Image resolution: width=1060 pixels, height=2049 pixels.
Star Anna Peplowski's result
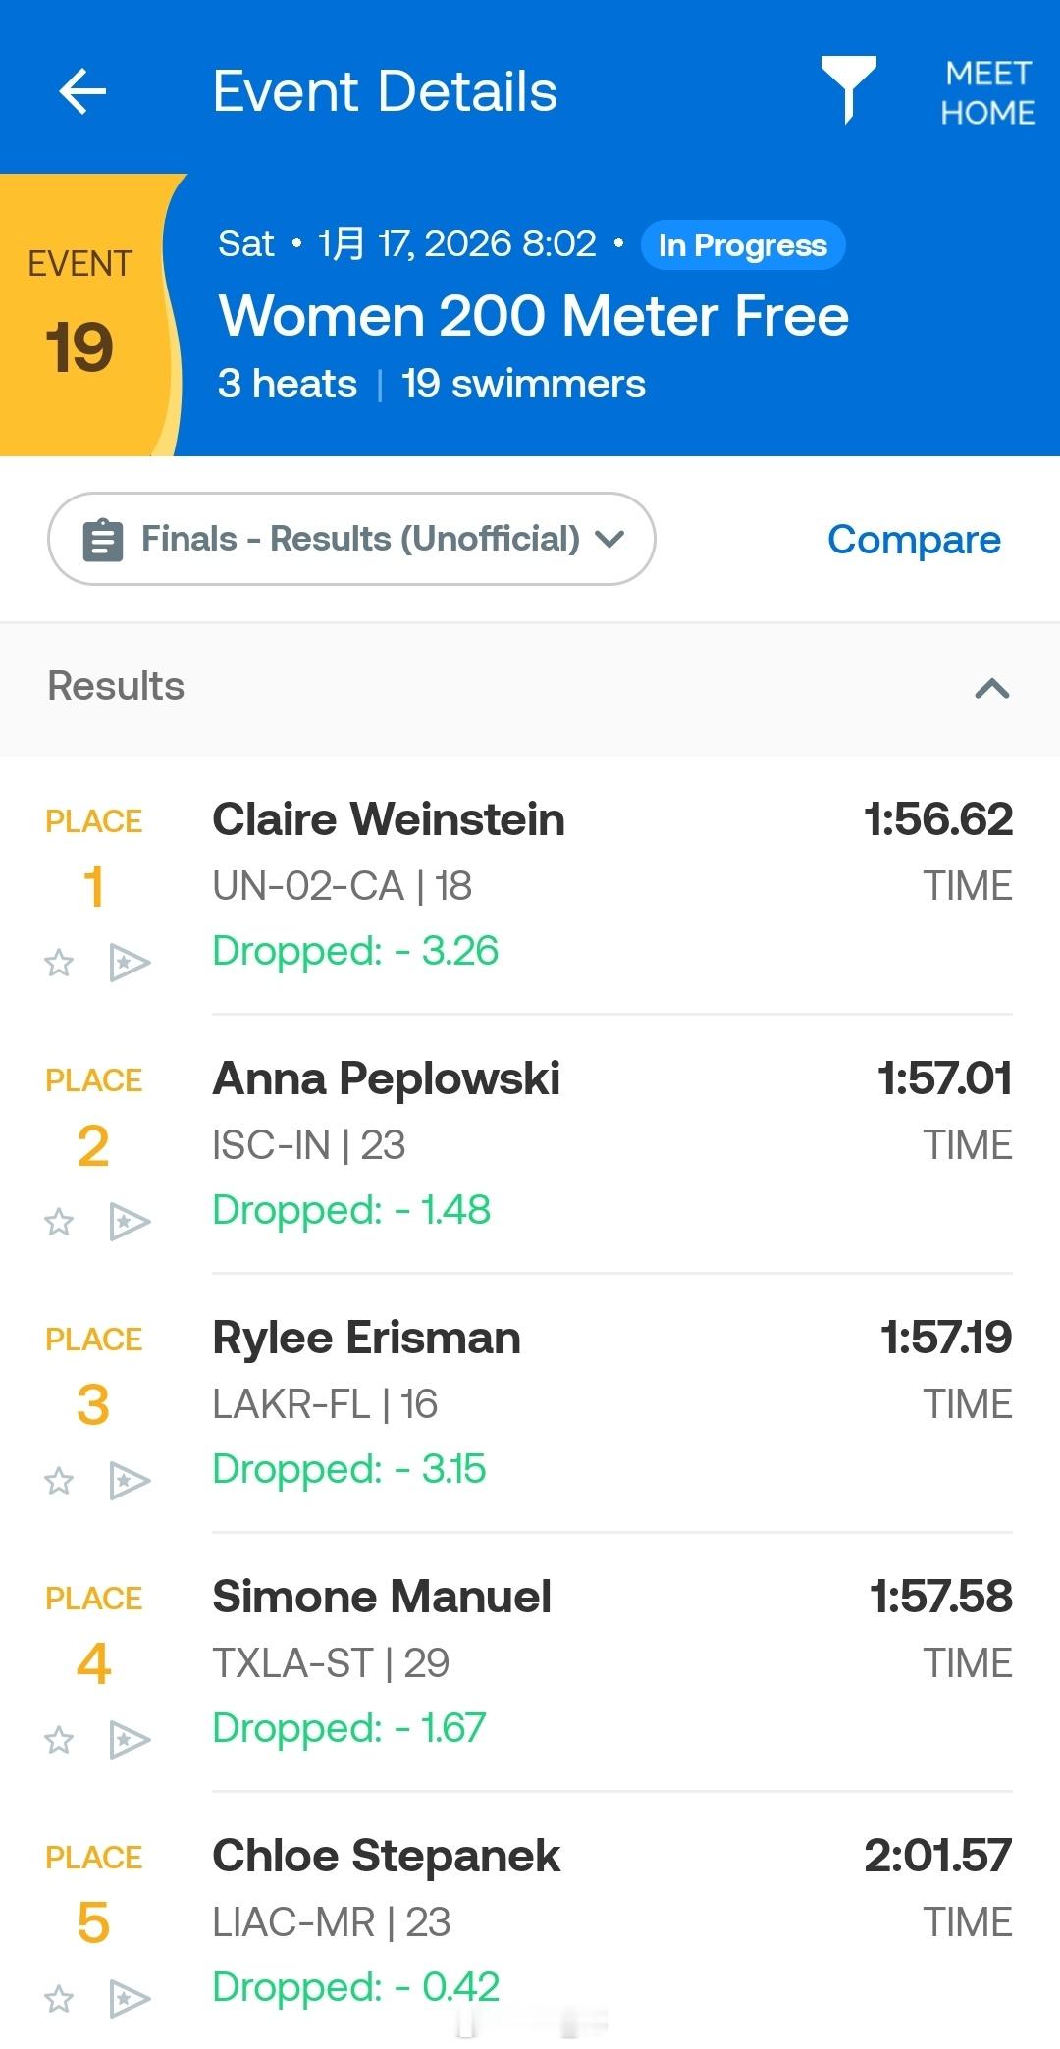(x=59, y=1223)
